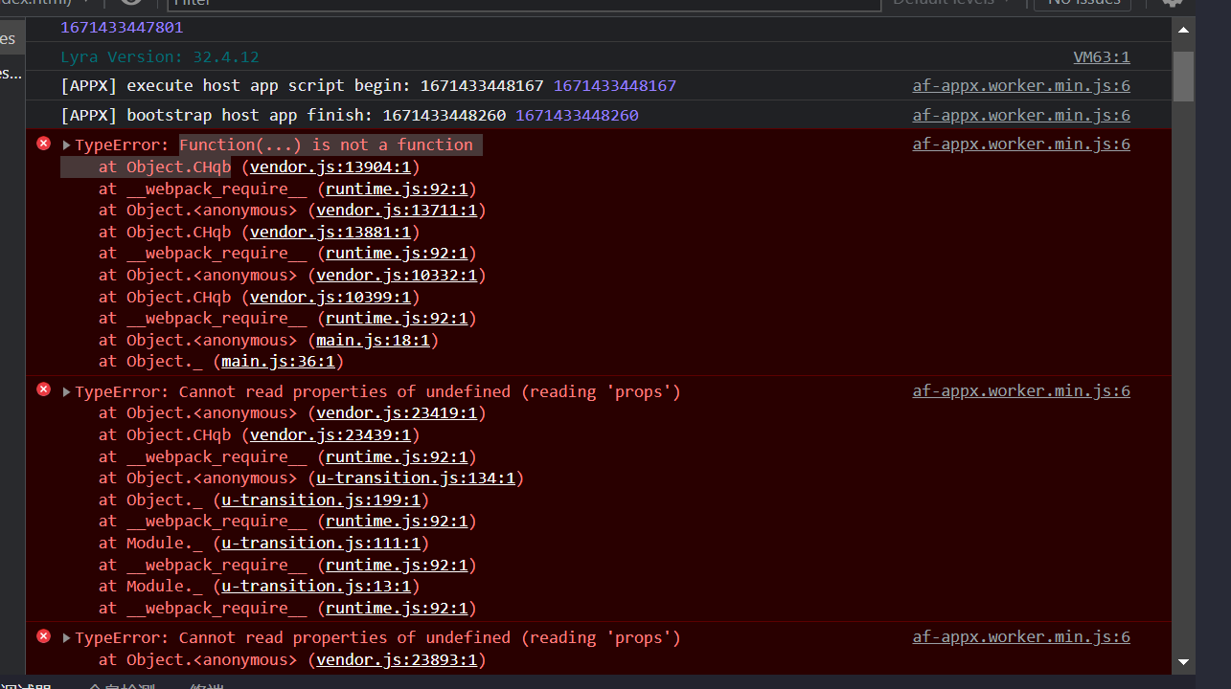Go to vendor.js:23419:1 source
The image size is (1231, 689).
tap(397, 413)
